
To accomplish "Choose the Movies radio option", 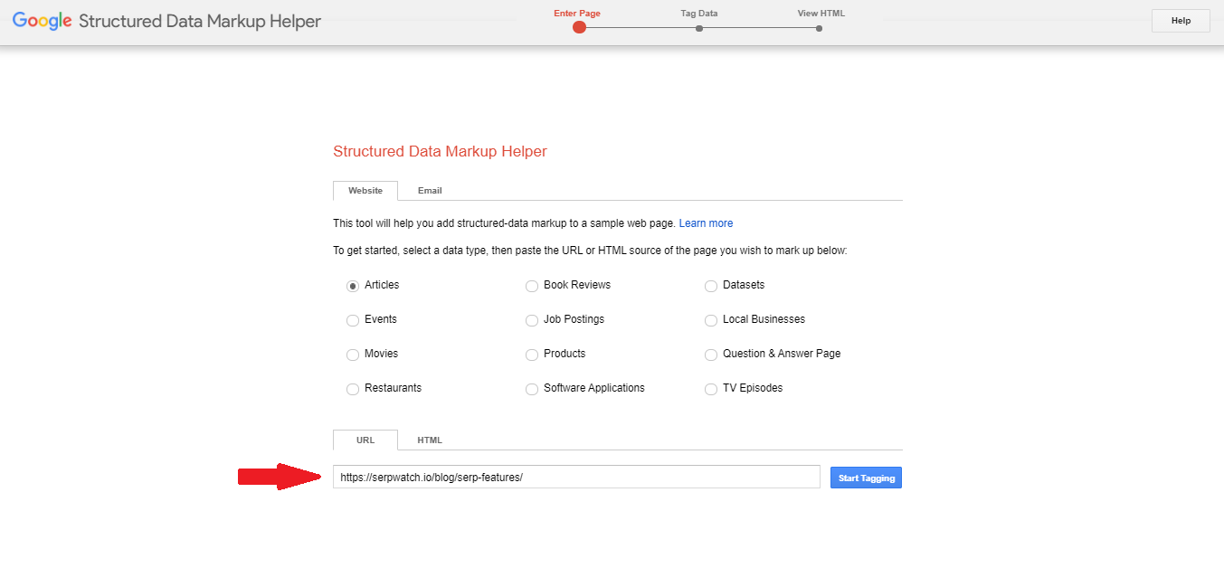I will 353,355.
